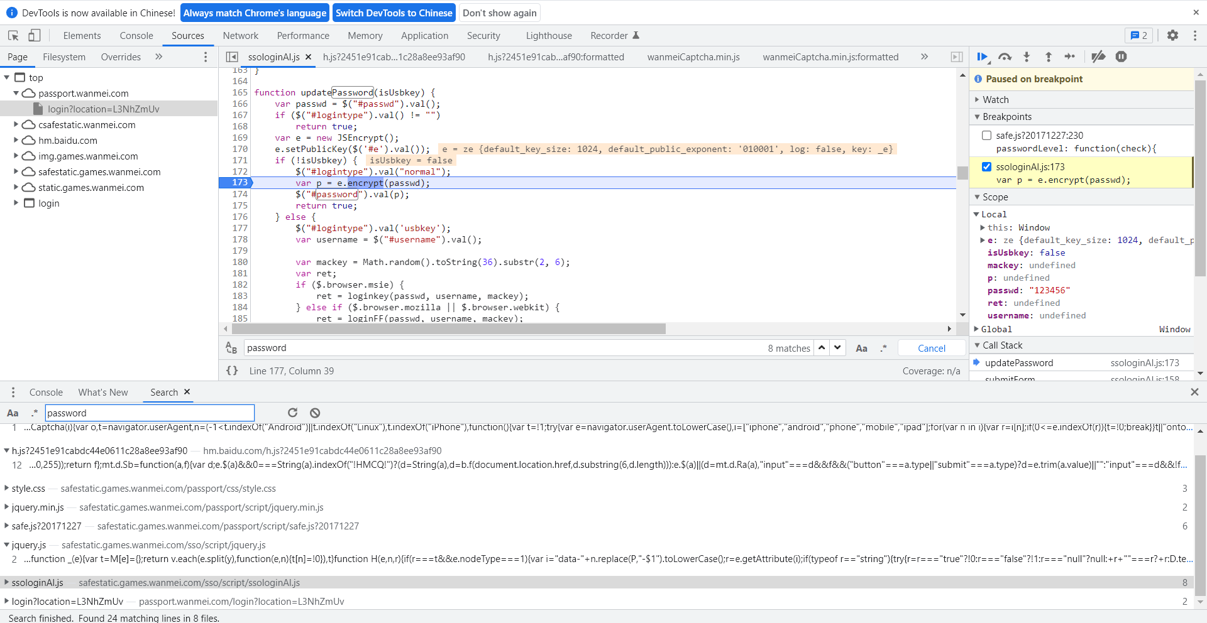Select updatePassword call stack frame
This screenshot has height=623, width=1207.
tap(1081, 363)
